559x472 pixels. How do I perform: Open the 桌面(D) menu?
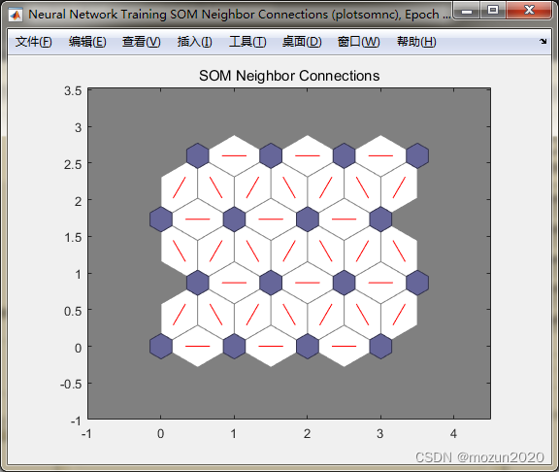[x=302, y=42]
